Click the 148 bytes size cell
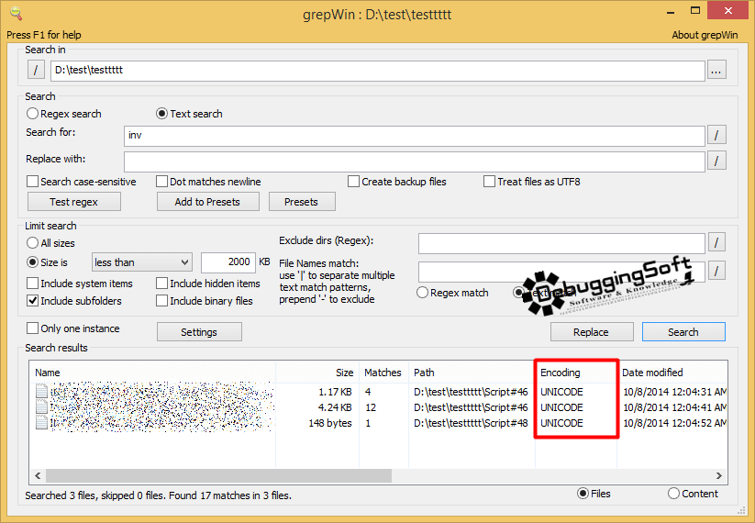This screenshot has height=523, width=755. click(330, 423)
